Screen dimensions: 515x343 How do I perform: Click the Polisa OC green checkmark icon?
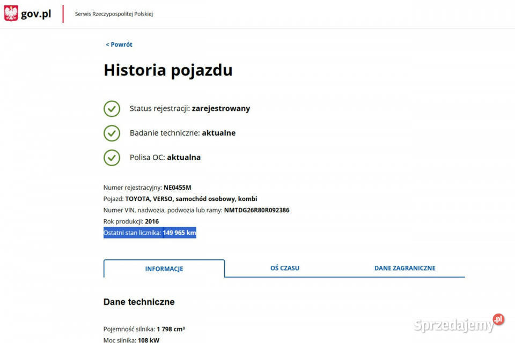click(112, 158)
